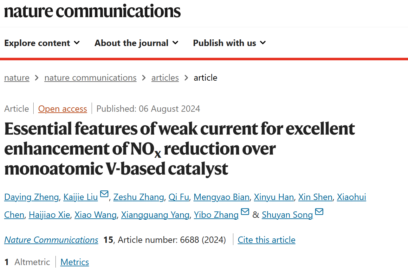Select author Qi Fu
This screenshot has height=273, width=408.
tap(179, 197)
